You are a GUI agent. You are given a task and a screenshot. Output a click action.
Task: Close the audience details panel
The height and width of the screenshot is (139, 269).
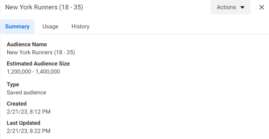coord(262,7)
